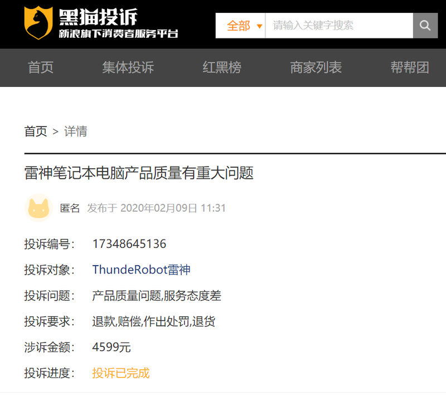Image resolution: width=446 pixels, height=396 pixels.
Task: Open the 商家列表 navigation item
Action: pyautogui.click(x=316, y=67)
